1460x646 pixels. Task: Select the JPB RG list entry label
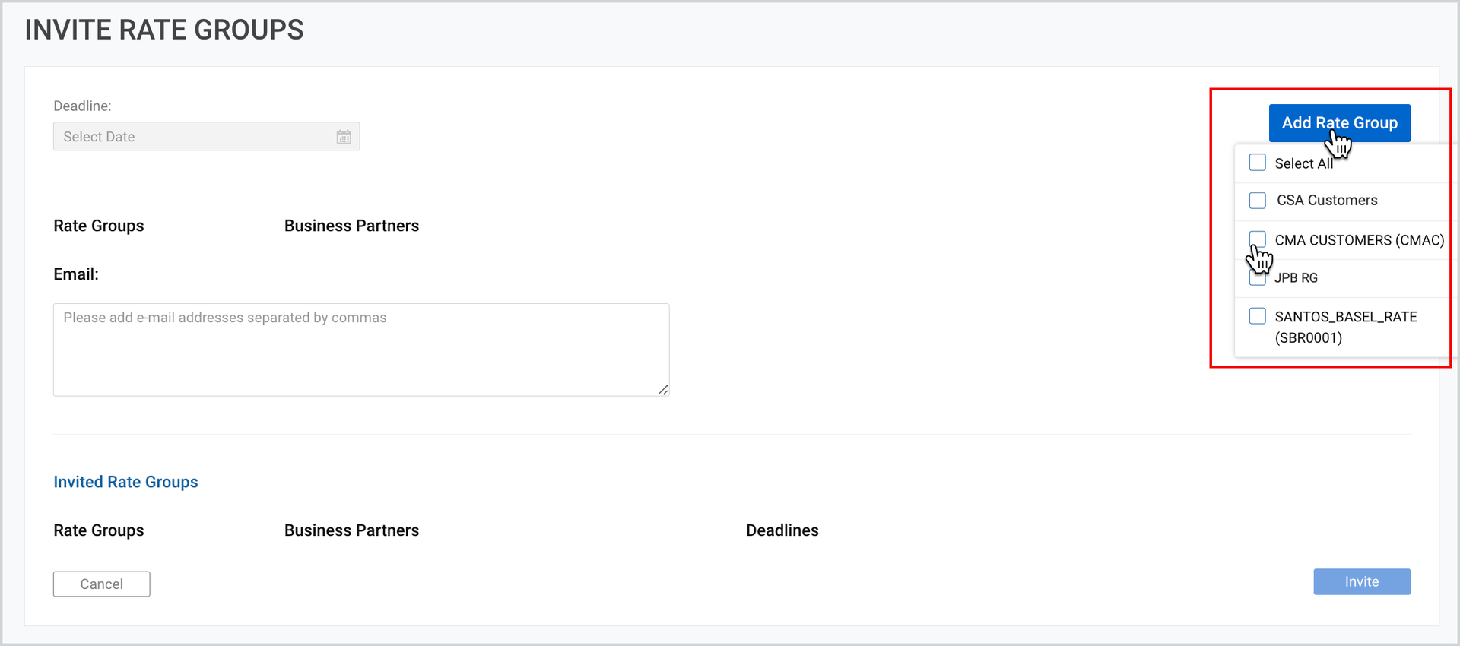tap(1296, 278)
